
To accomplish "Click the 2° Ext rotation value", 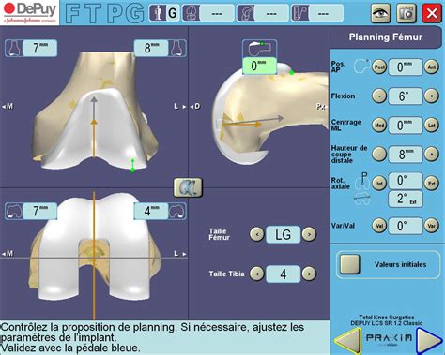I will tap(406, 199).
